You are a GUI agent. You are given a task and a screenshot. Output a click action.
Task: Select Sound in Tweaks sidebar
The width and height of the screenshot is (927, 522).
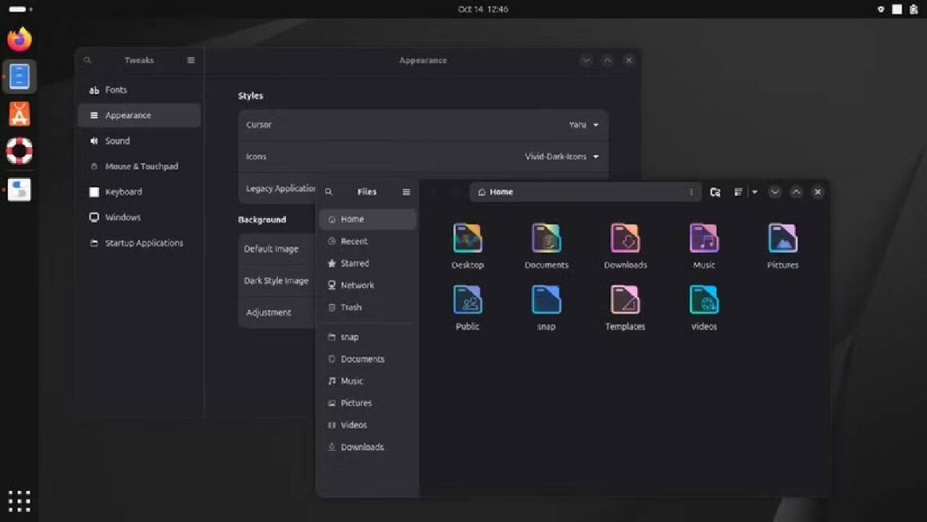139,141
